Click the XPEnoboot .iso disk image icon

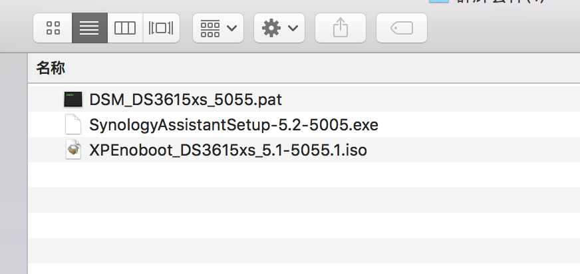pyautogui.click(x=72, y=150)
